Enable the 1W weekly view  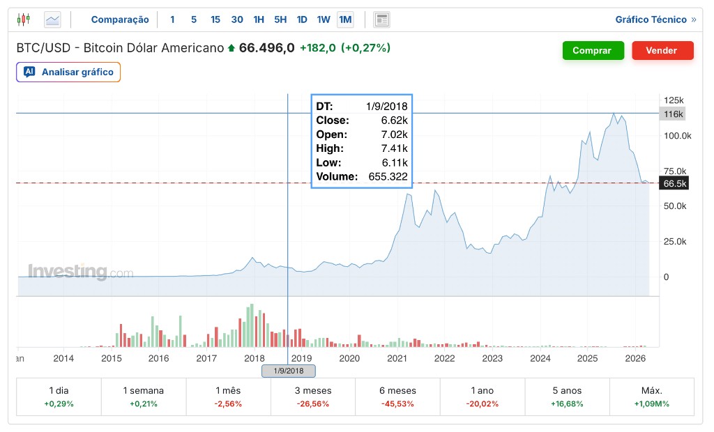click(324, 20)
